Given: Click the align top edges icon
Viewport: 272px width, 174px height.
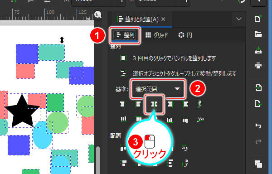Looking at the screenshot, I should (139, 119).
